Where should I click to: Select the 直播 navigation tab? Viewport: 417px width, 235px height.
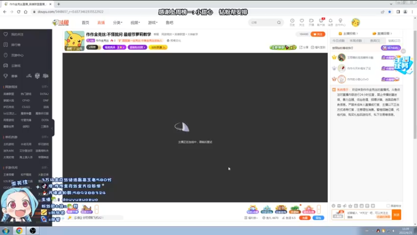(101, 22)
